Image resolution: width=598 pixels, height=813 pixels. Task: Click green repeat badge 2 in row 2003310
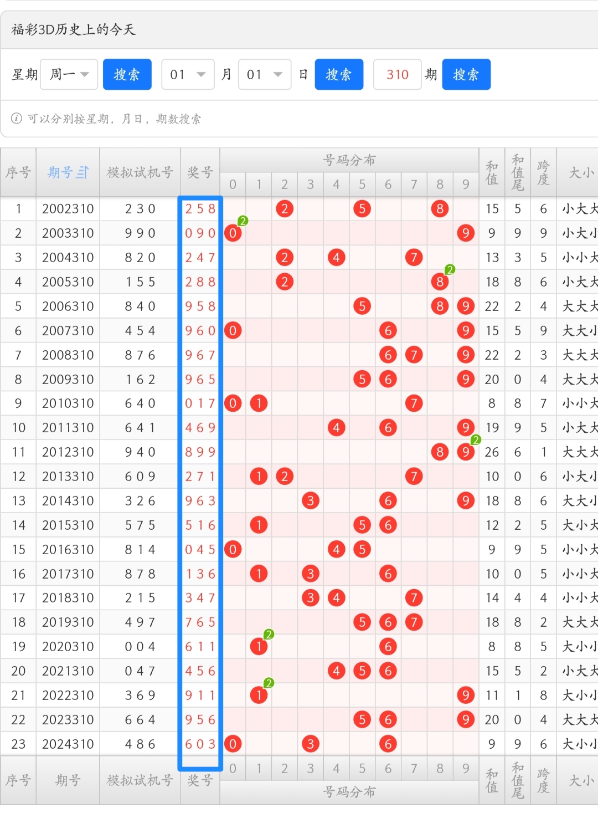coord(243,221)
